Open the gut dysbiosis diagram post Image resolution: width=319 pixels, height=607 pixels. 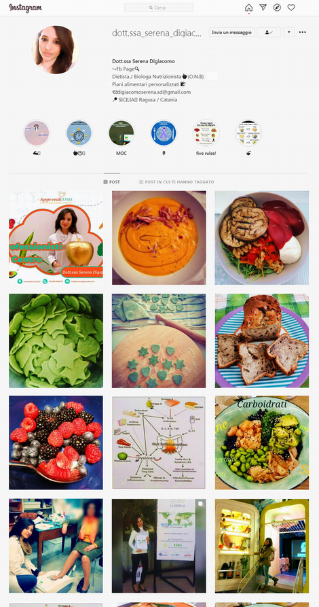point(159,443)
